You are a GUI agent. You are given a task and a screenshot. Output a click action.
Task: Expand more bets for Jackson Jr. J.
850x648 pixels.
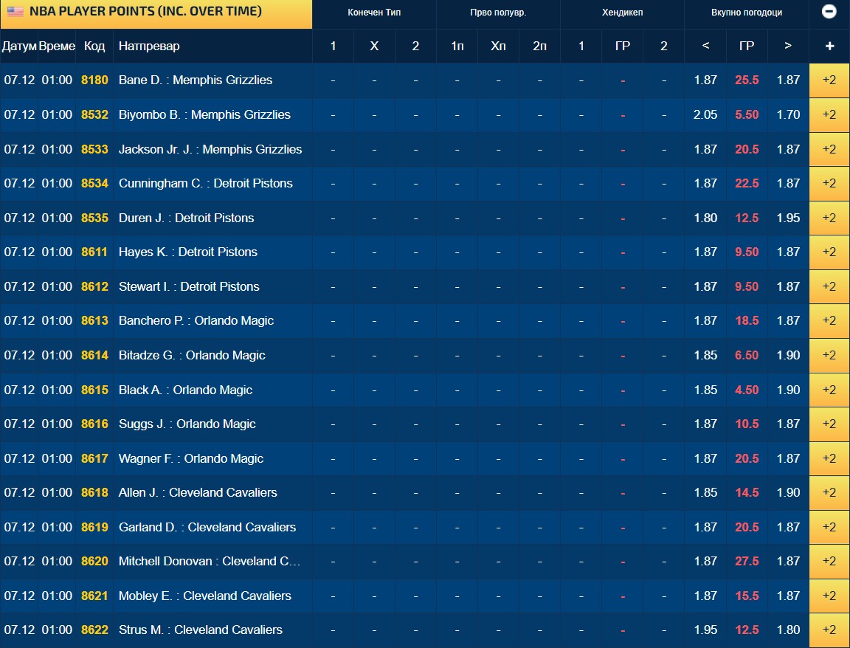tap(829, 149)
